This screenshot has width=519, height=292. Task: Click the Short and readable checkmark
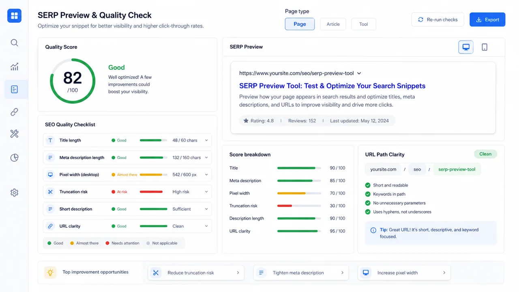[x=368, y=185]
